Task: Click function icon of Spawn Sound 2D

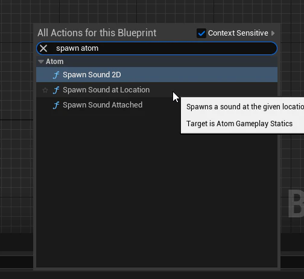Action: [x=56, y=75]
